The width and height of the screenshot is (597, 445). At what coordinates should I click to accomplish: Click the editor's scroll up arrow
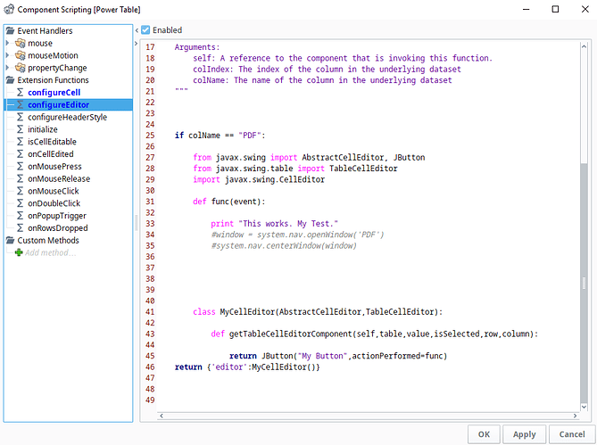584,46
